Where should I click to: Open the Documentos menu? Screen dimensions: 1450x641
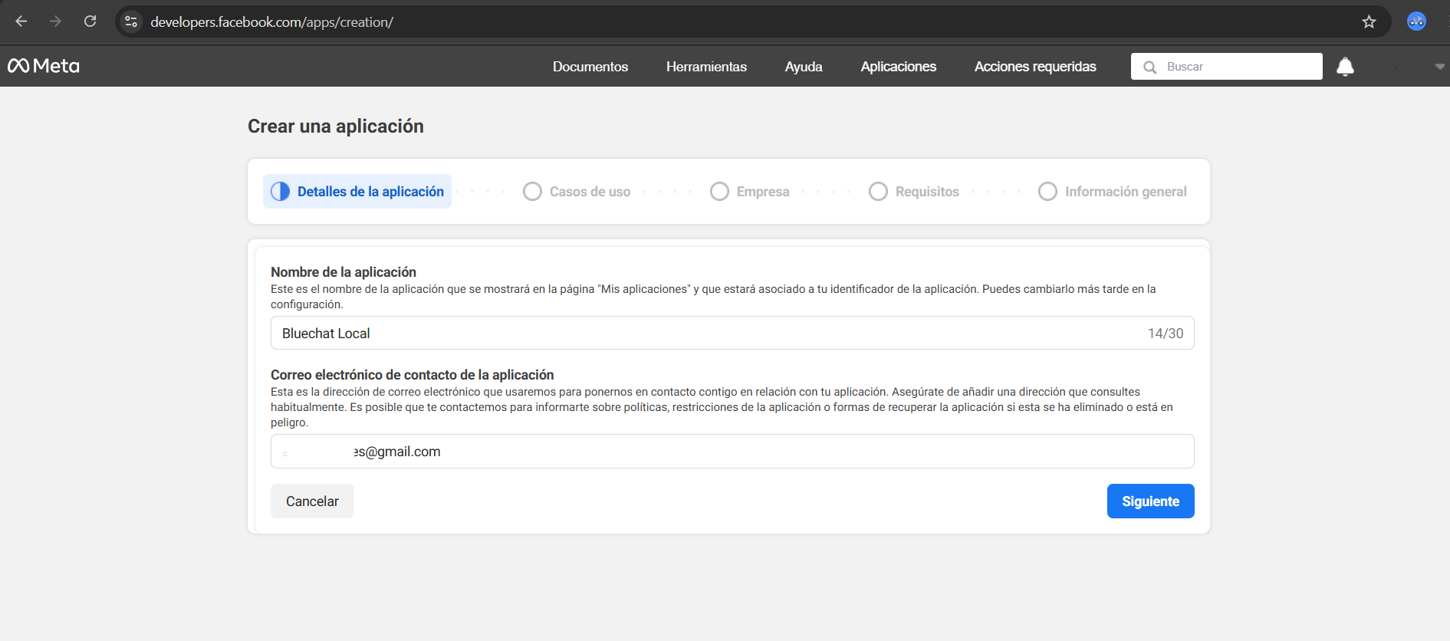(x=590, y=67)
